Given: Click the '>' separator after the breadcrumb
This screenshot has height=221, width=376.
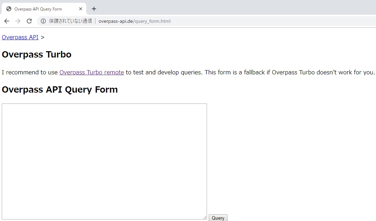Looking at the screenshot, I should click(x=43, y=37).
